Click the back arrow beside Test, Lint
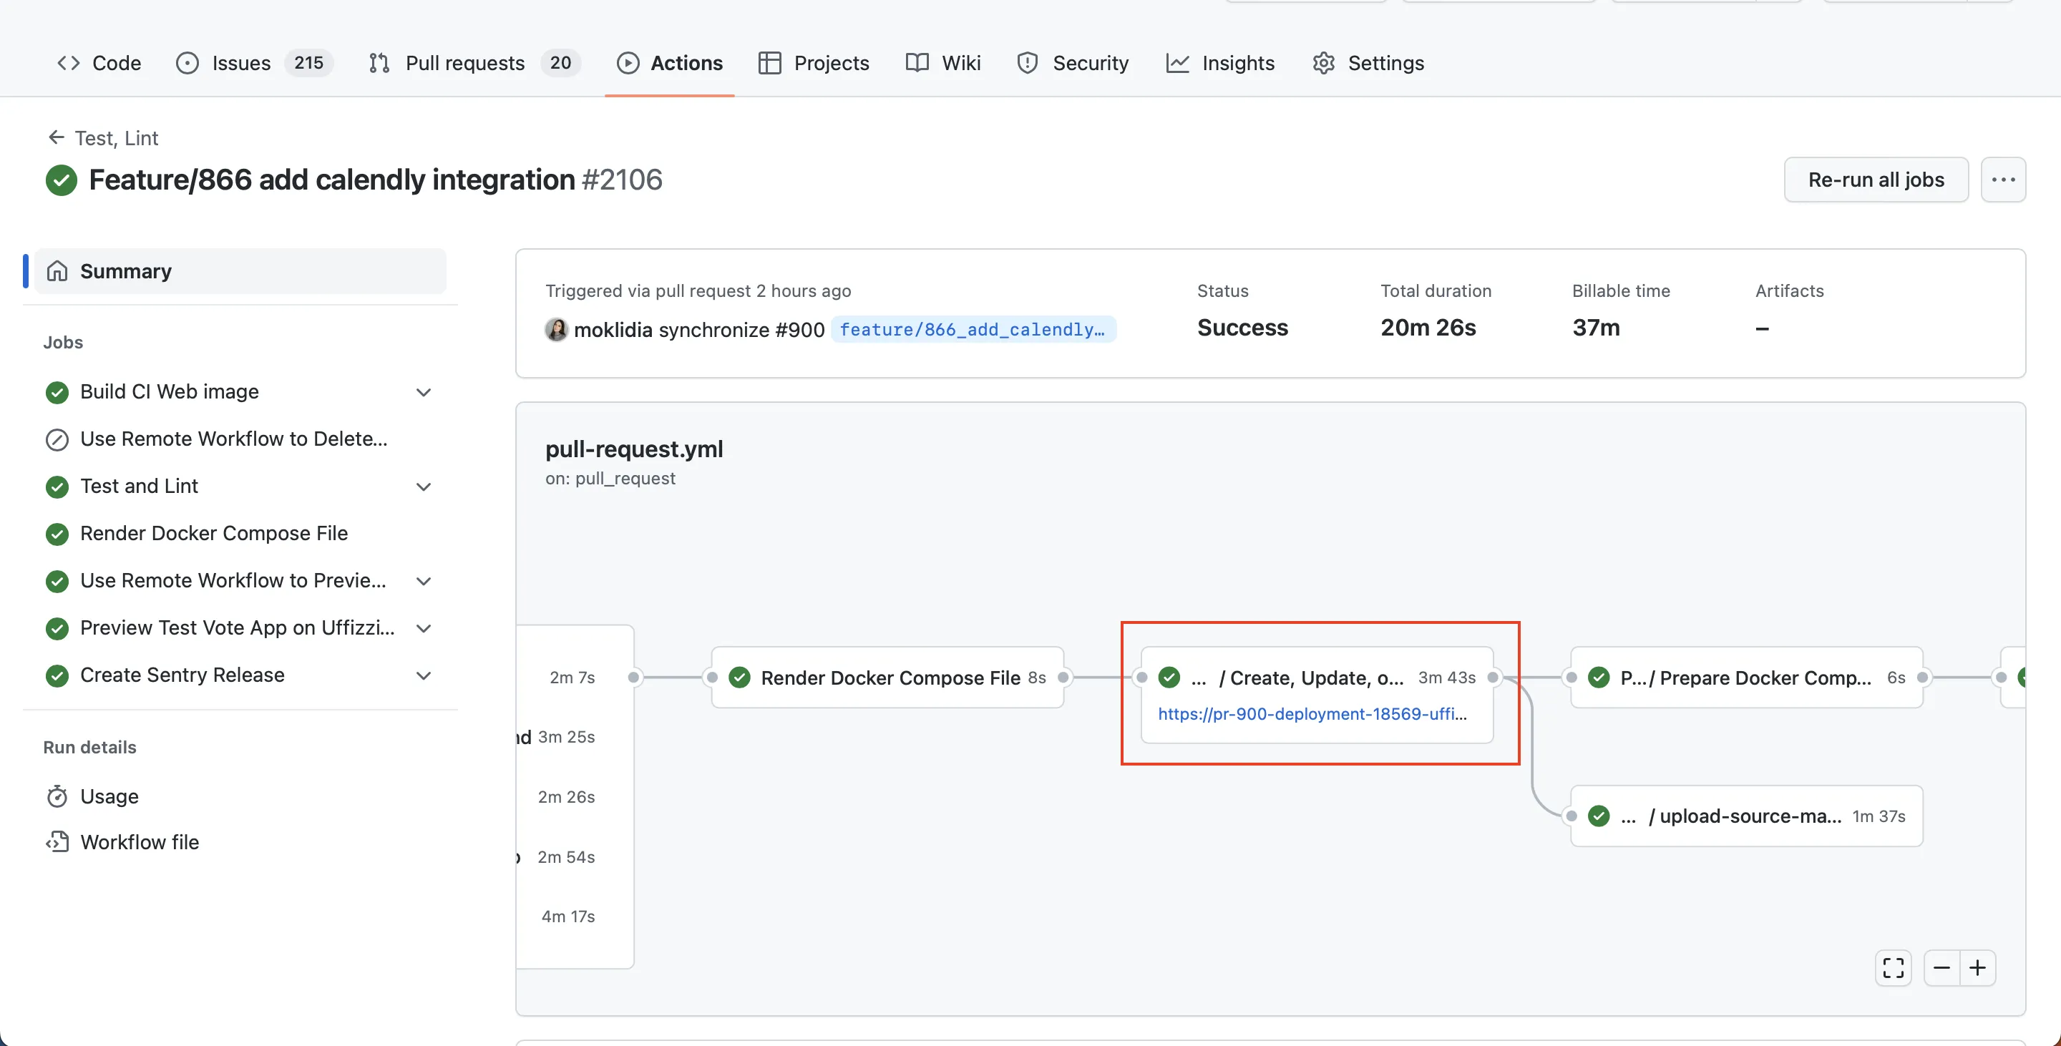The height and width of the screenshot is (1046, 2061). [56, 137]
